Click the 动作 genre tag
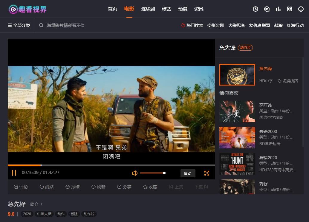The image size is (309, 222). 61,214
